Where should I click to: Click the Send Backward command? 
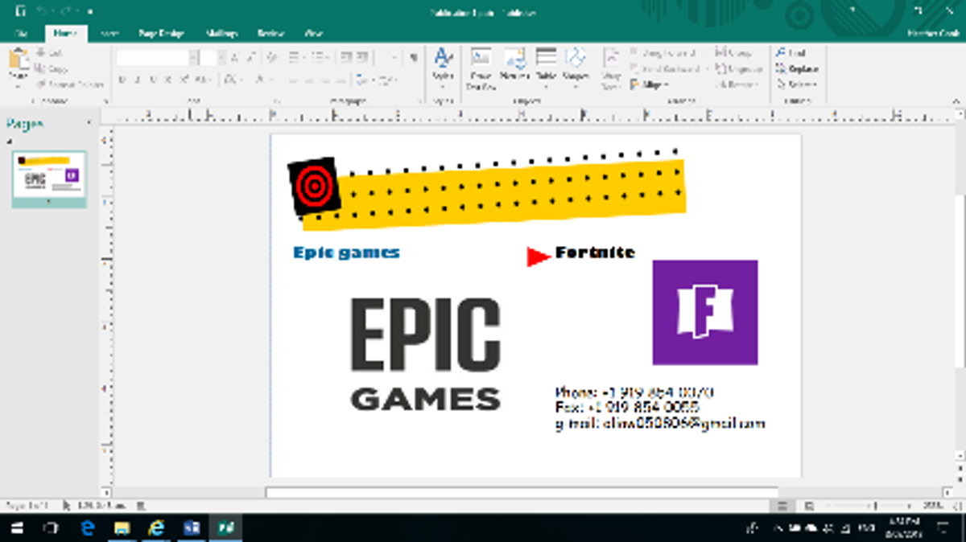click(x=667, y=69)
